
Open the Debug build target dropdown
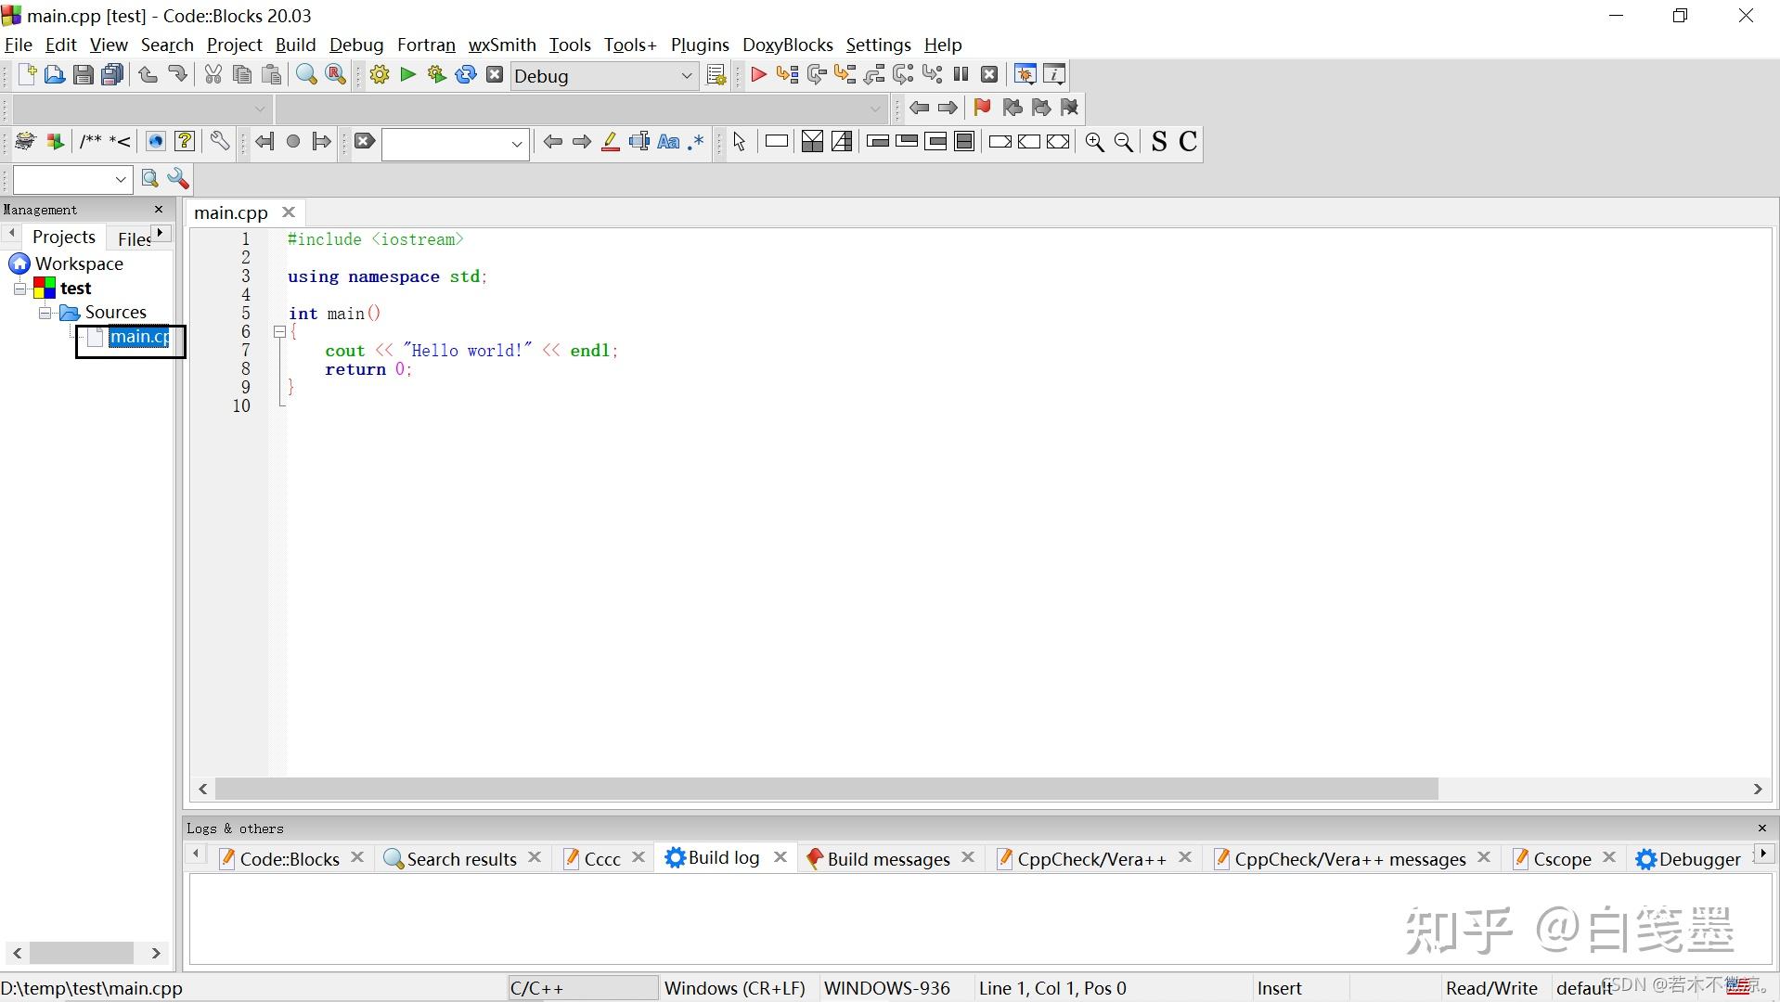tap(687, 76)
